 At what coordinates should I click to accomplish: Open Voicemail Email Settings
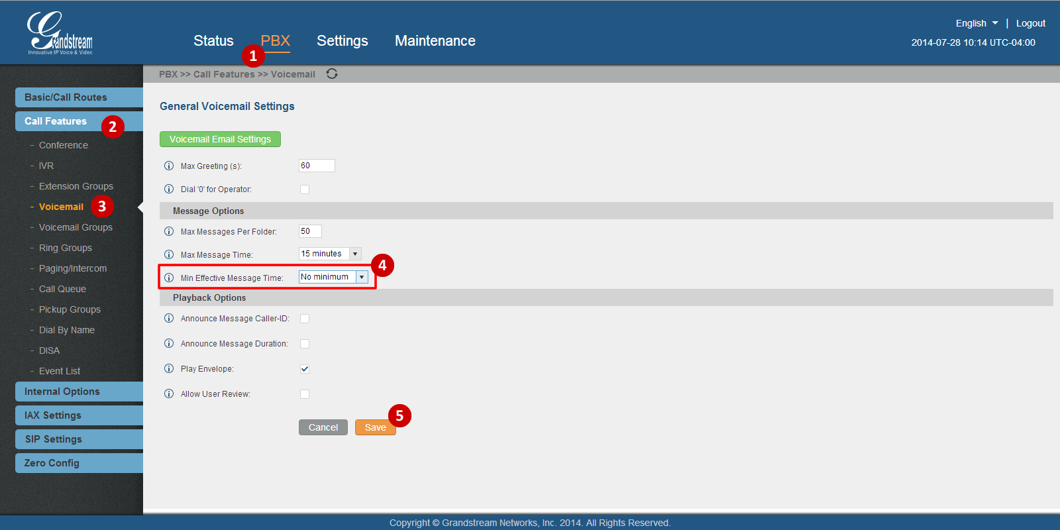tap(220, 139)
